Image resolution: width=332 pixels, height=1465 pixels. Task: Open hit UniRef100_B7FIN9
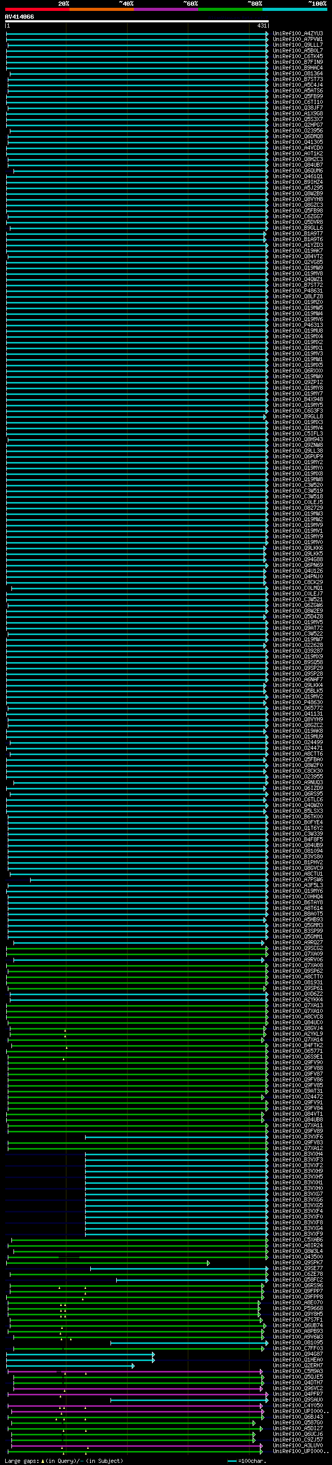pyautogui.click(x=298, y=62)
